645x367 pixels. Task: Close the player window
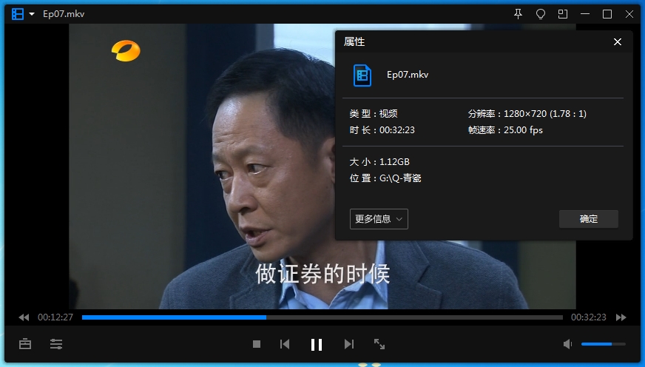pyautogui.click(x=629, y=14)
